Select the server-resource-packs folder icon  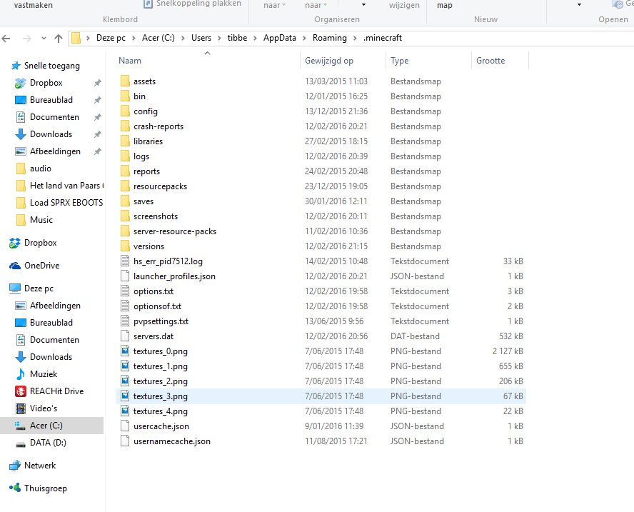coord(125,231)
